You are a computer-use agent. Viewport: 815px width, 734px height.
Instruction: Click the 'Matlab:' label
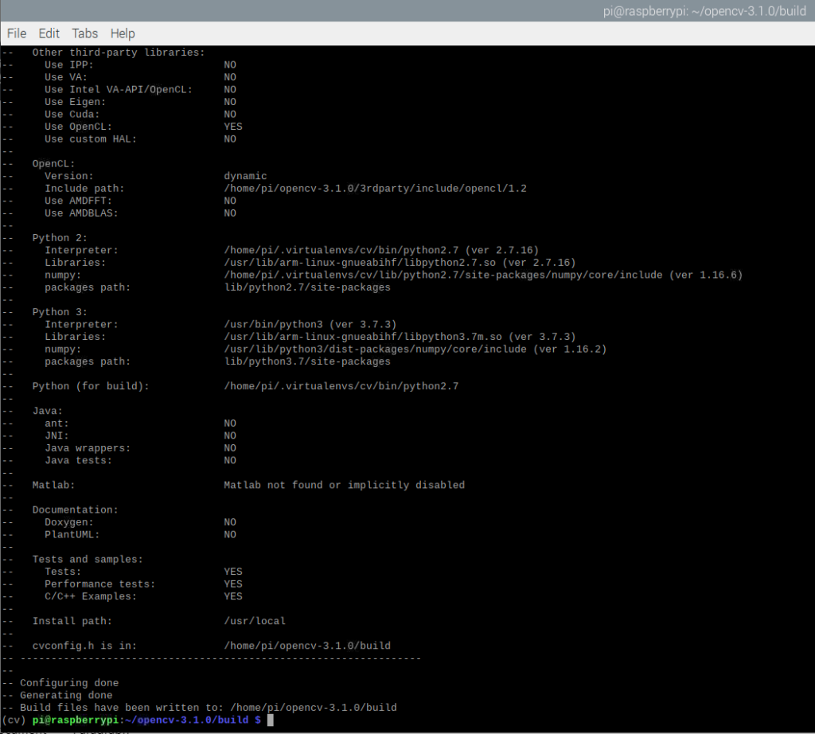pos(53,486)
